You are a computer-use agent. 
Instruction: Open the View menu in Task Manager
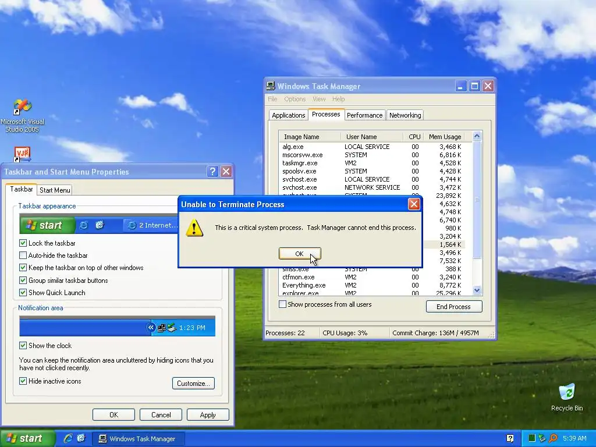point(319,99)
